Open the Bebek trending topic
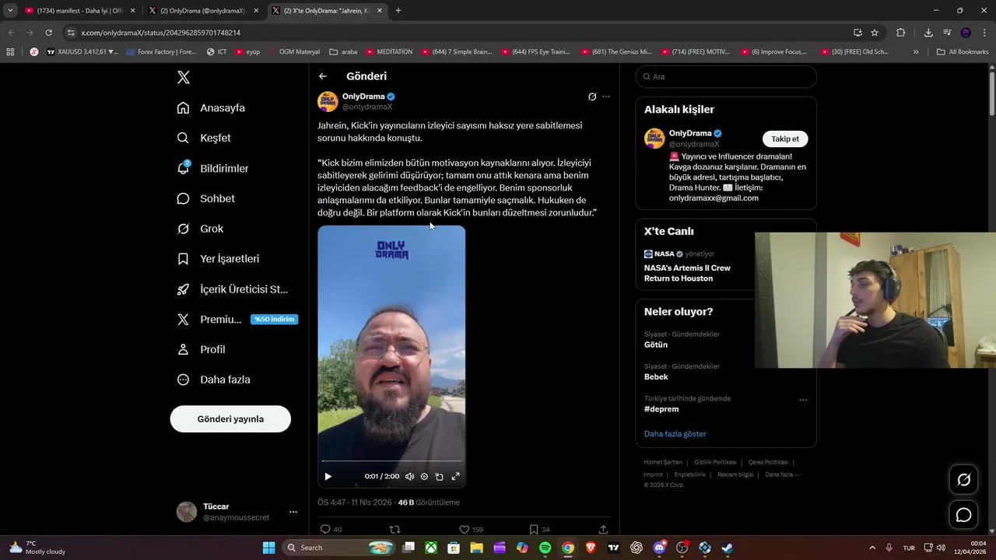The width and height of the screenshot is (996, 560). (x=656, y=376)
